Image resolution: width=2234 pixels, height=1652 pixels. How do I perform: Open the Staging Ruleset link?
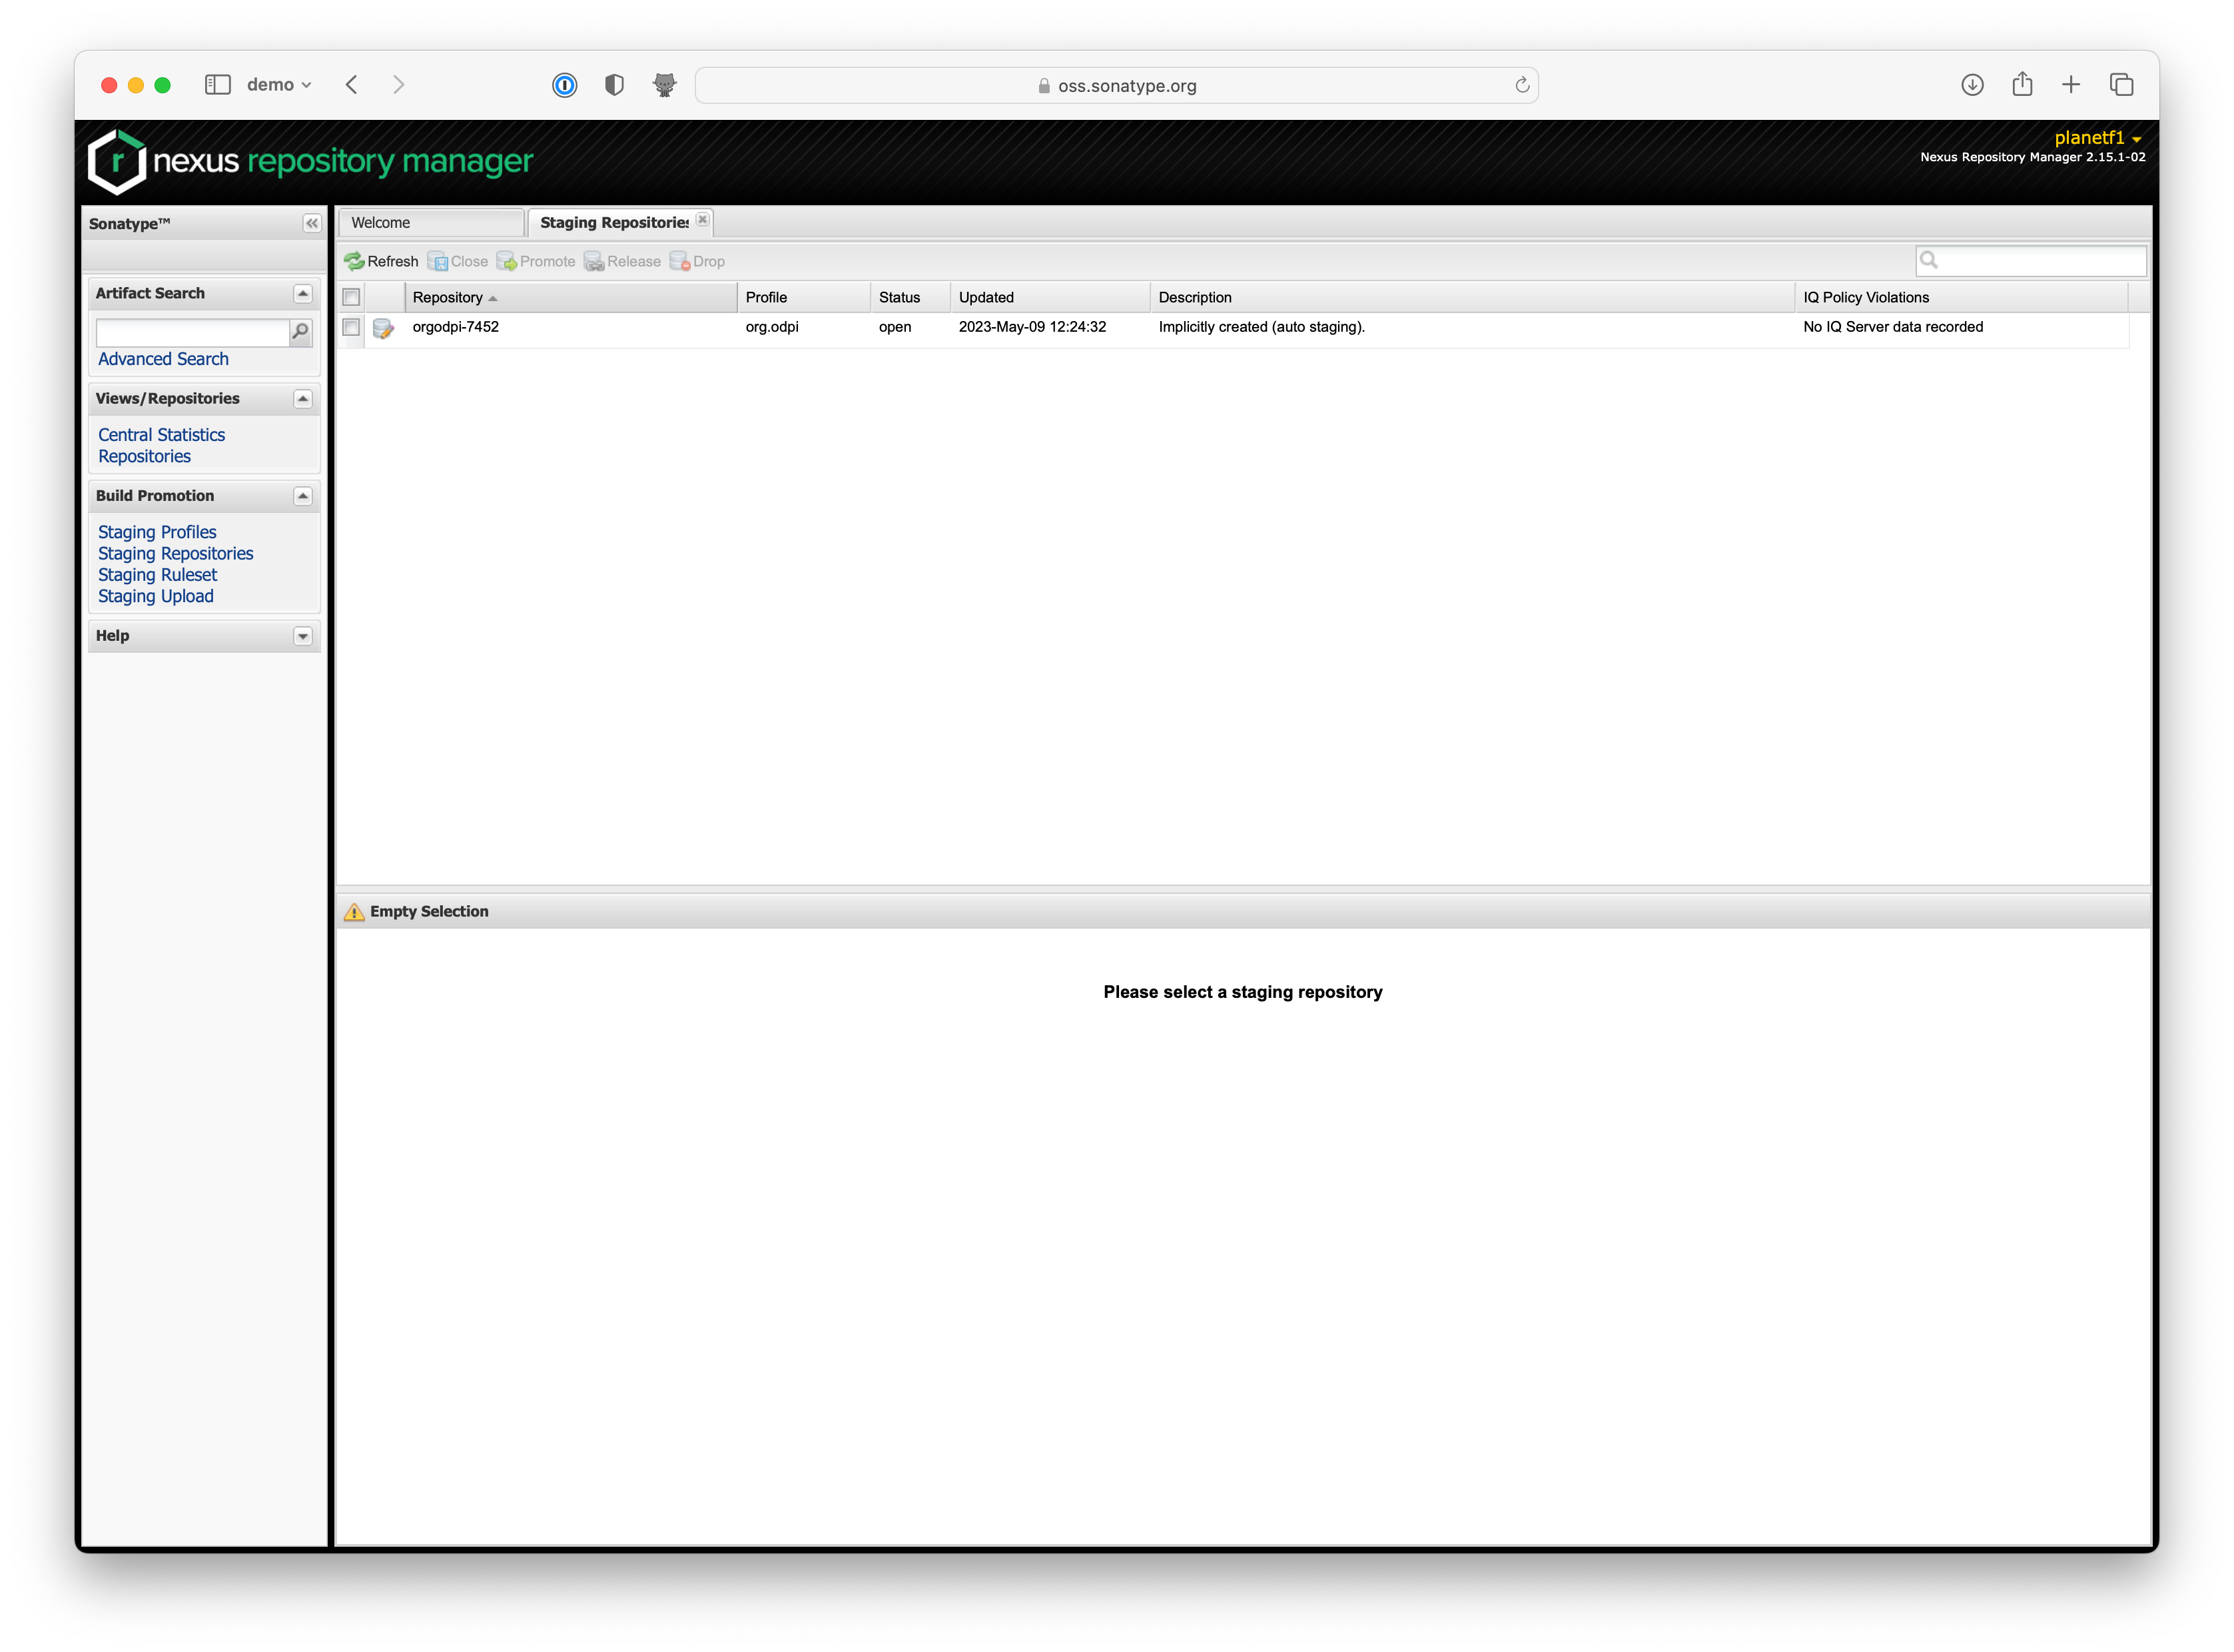[x=157, y=575]
